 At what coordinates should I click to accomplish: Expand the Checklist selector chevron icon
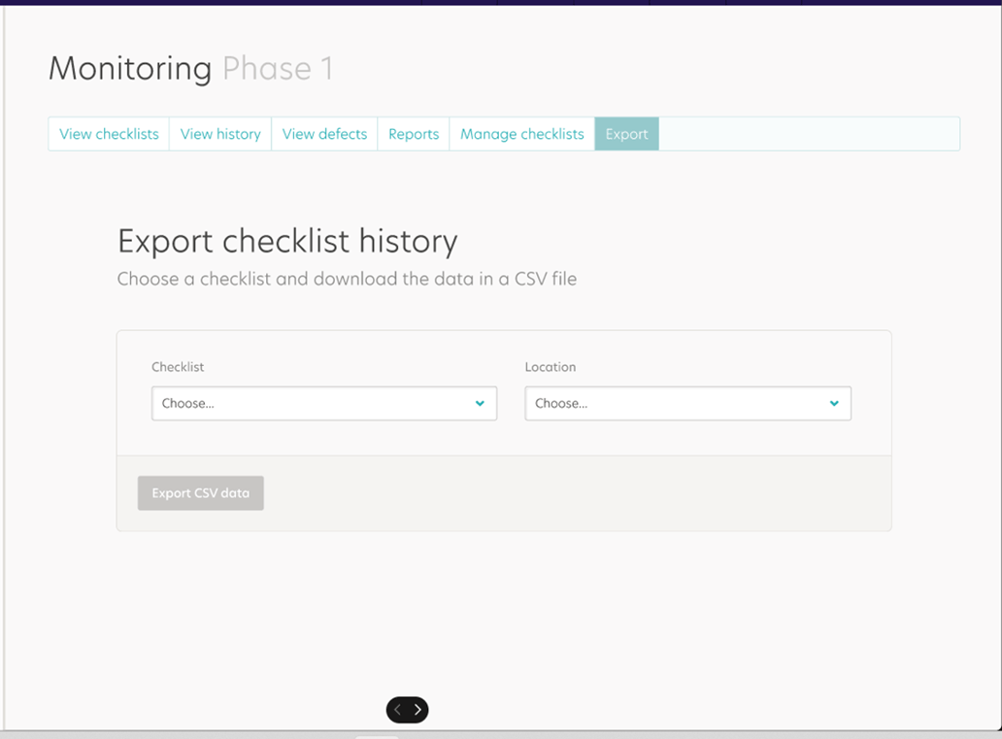coord(480,403)
